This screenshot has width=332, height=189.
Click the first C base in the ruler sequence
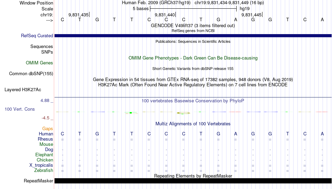click(x=62, y=19)
